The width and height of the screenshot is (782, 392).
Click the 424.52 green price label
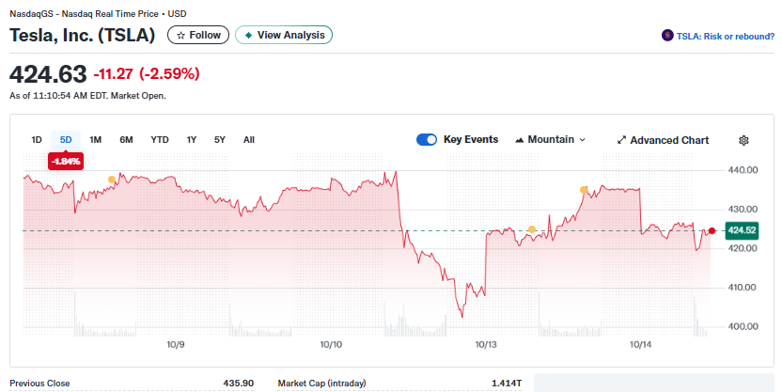(743, 230)
